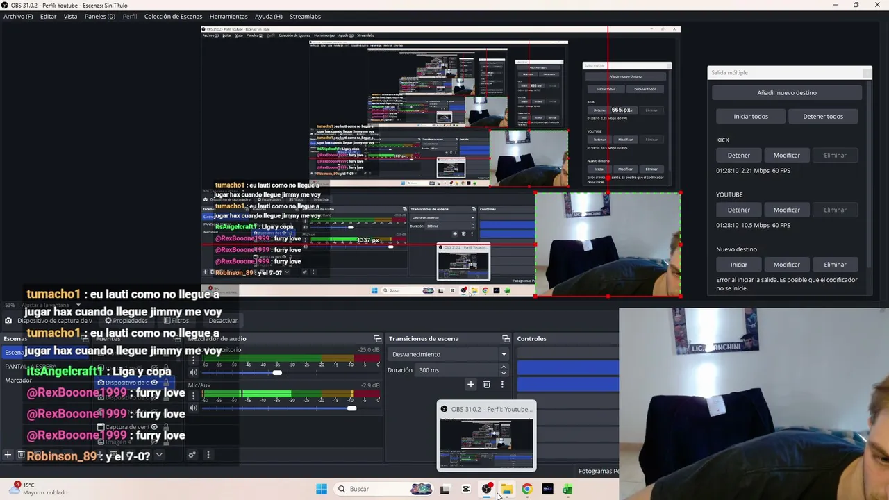889x500 pixels.
Task: Expand the chevron beside Robinson_89 message
Action: click(x=159, y=455)
